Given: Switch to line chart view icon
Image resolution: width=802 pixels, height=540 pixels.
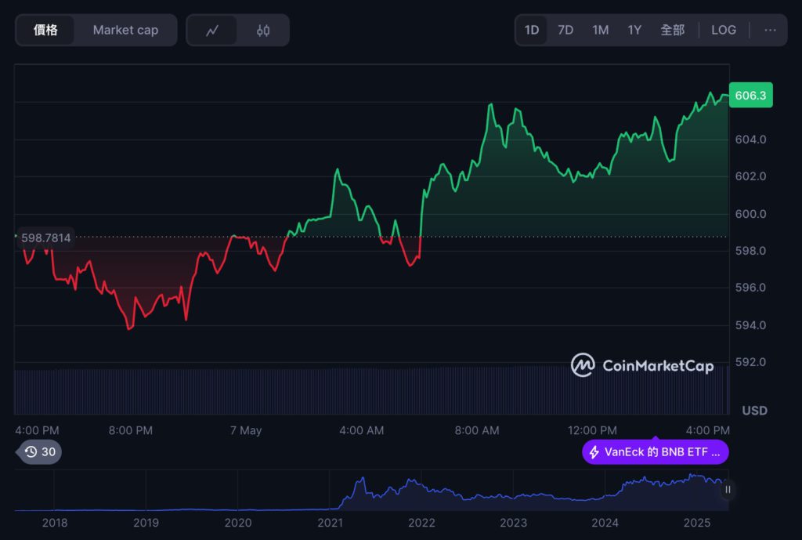Looking at the screenshot, I should (x=212, y=31).
